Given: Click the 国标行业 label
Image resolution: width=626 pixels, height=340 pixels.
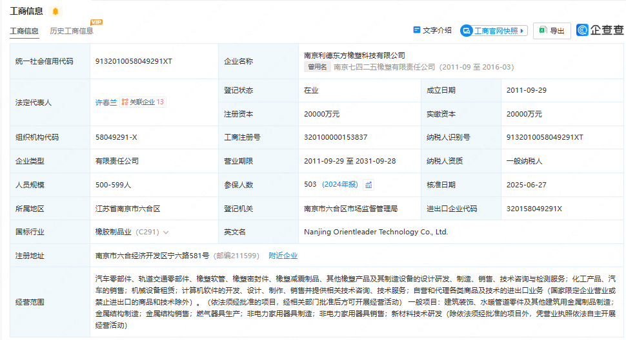Looking at the screenshot, I should (x=30, y=232).
